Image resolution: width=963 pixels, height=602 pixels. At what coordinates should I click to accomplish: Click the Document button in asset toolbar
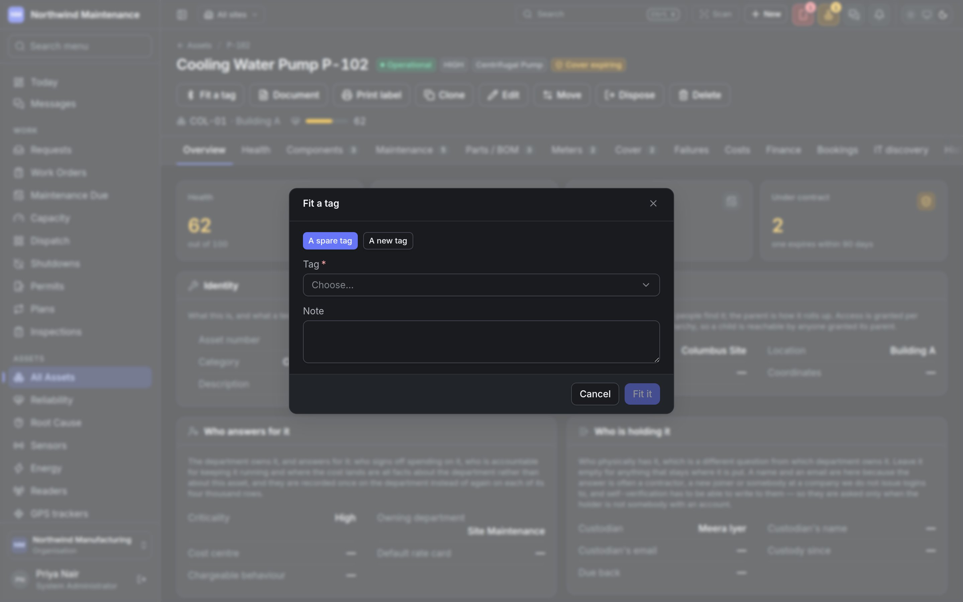[x=288, y=95]
